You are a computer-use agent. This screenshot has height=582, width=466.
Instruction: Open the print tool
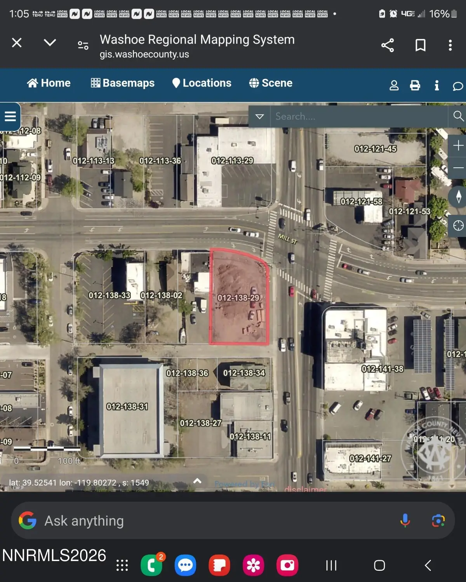click(x=415, y=85)
